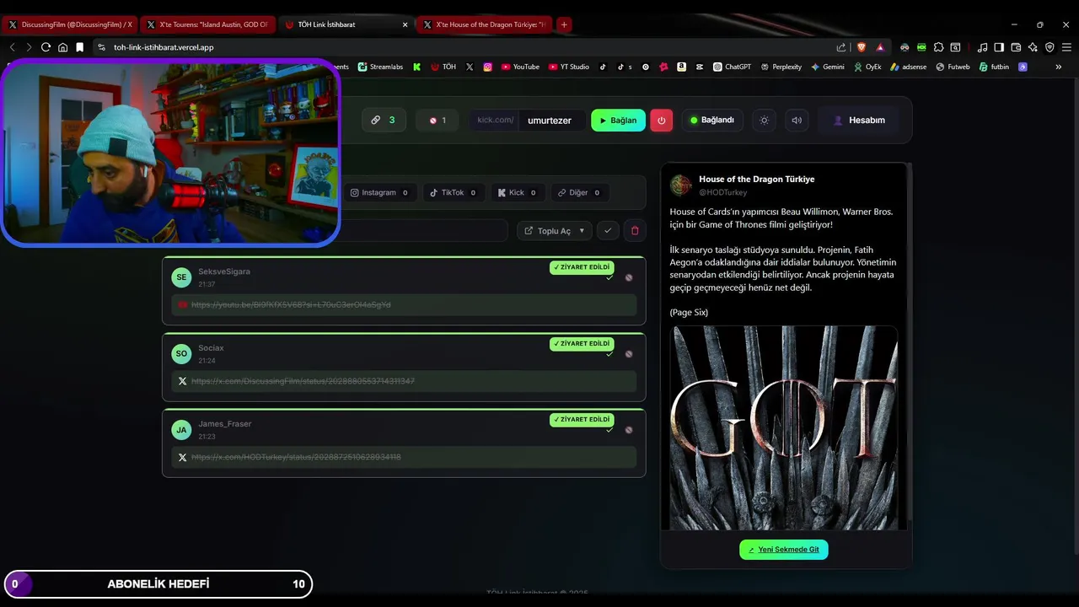The height and width of the screenshot is (607, 1079).
Task: Click the Ziyaret Edildi badge on James_Fraser card
Action: tap(582, 420)
